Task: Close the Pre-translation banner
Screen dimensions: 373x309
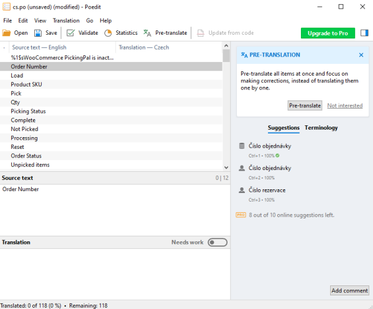Action: (361, 55)
